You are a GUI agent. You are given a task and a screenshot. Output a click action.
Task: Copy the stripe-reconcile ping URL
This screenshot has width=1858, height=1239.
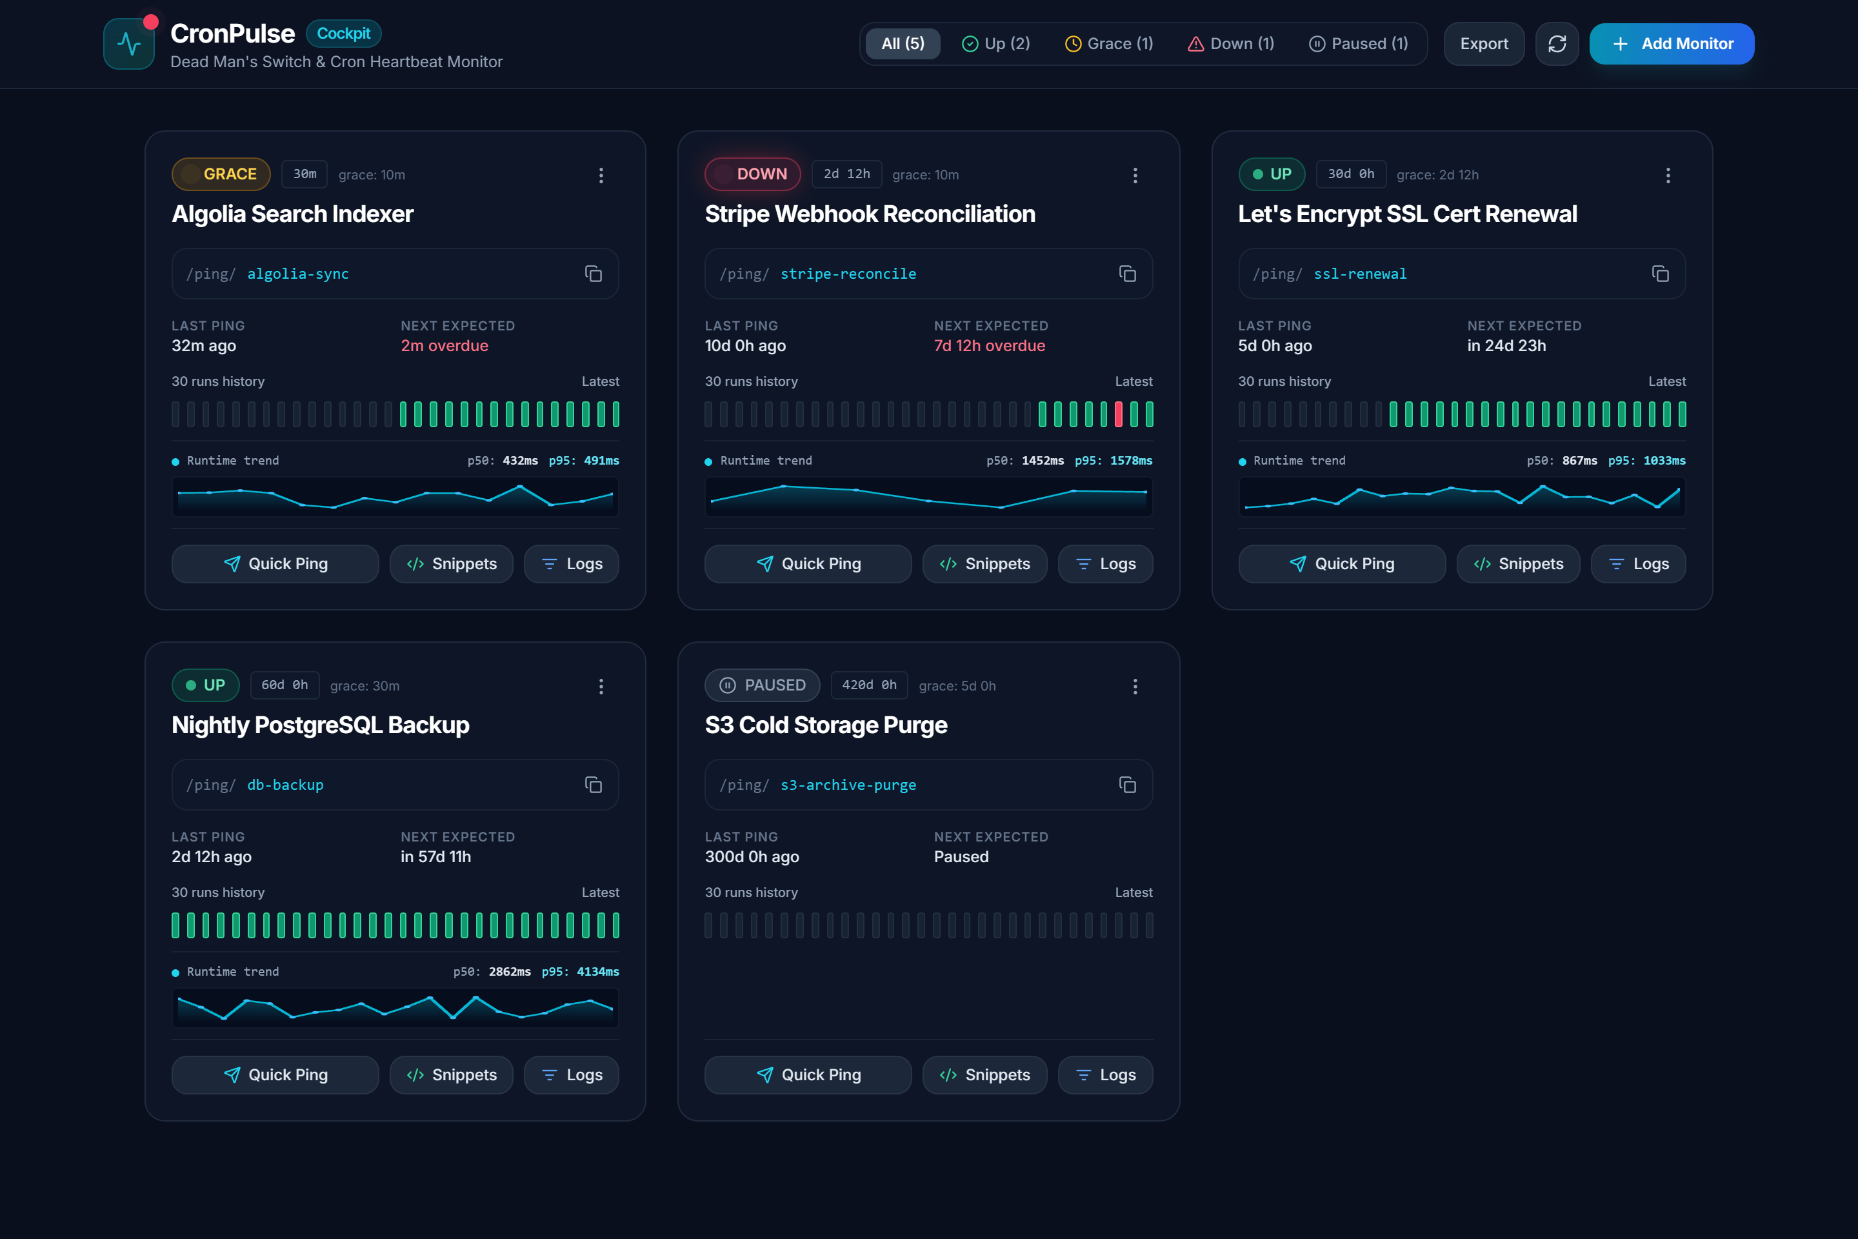(1127, 274)
